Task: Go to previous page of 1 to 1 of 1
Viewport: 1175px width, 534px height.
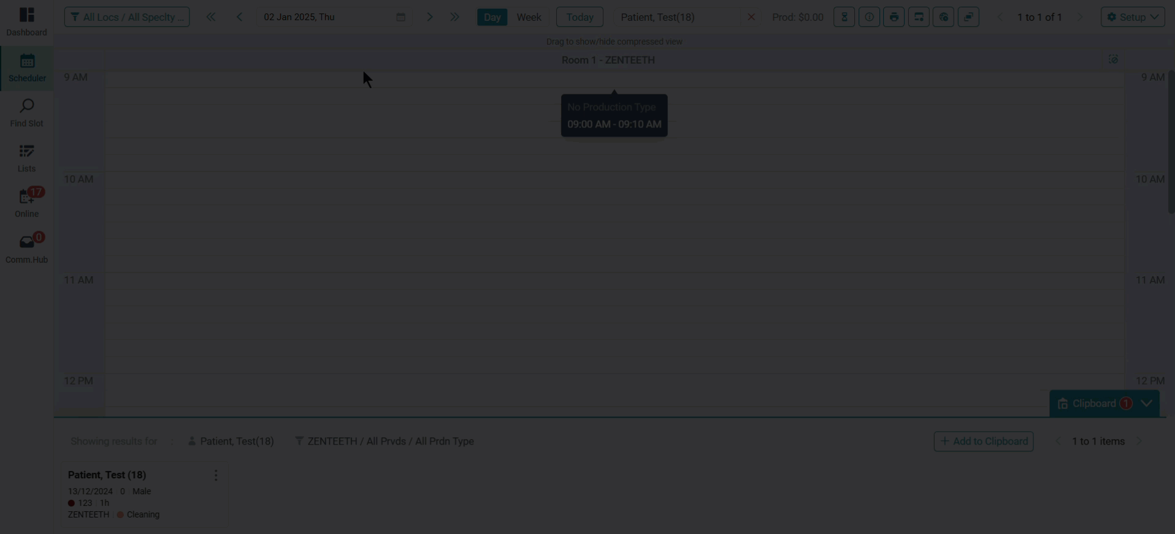Action: 1000,17
